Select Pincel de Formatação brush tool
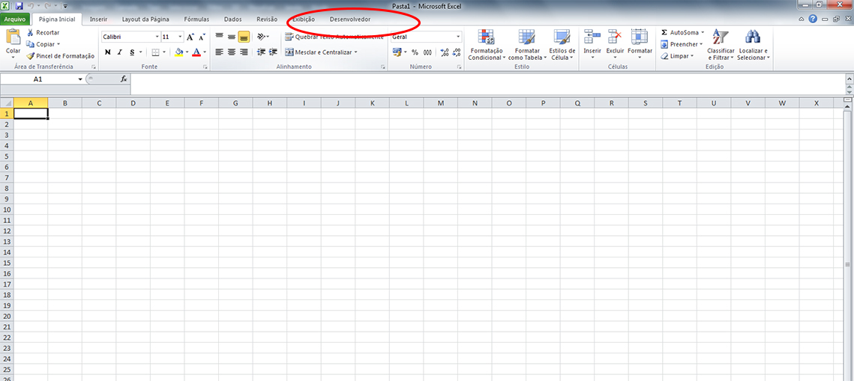This screenshot has width=854, height=381. (x=61, y=55)
